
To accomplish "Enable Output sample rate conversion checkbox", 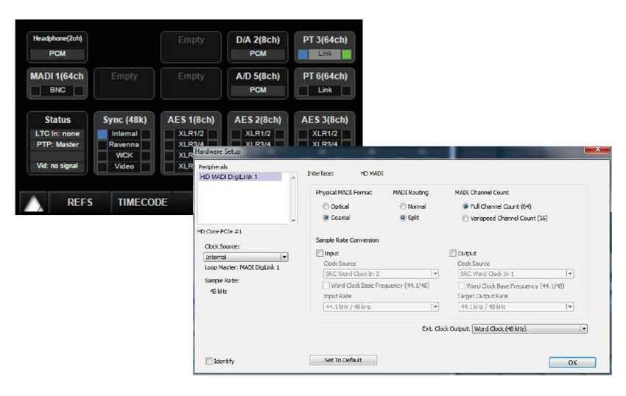I will click(453, 253).
